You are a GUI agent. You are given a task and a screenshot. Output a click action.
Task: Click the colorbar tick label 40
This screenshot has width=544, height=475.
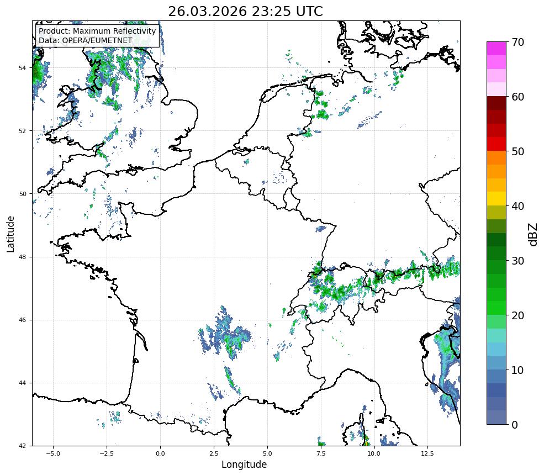tap(517, 206)
